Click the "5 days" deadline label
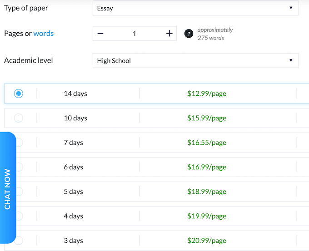Screen dimensions: 309x251 coord(73,192)
